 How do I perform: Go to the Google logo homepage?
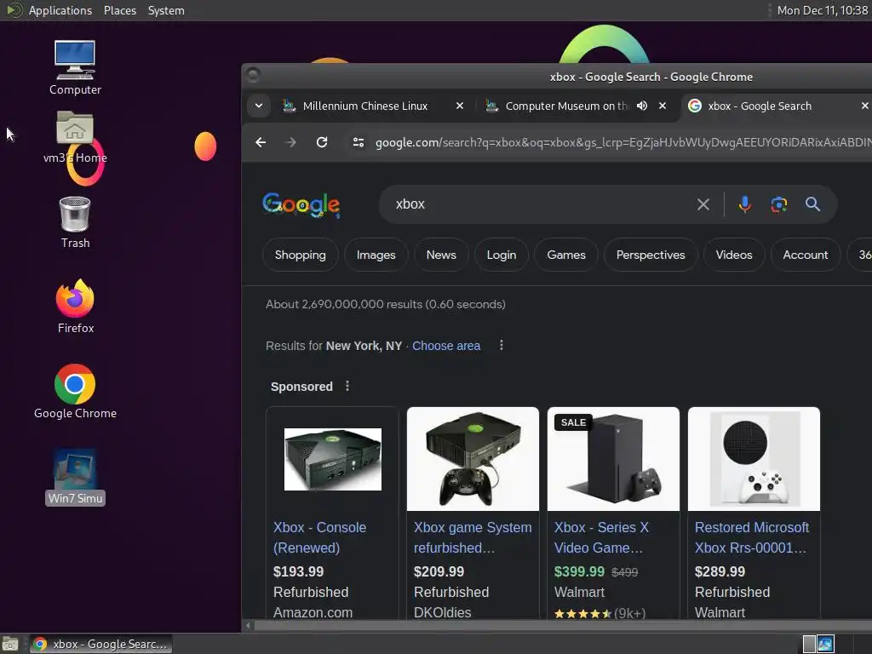[x=301, y=204]
